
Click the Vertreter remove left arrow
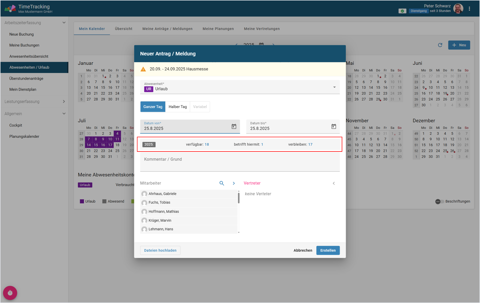[334, 183]
